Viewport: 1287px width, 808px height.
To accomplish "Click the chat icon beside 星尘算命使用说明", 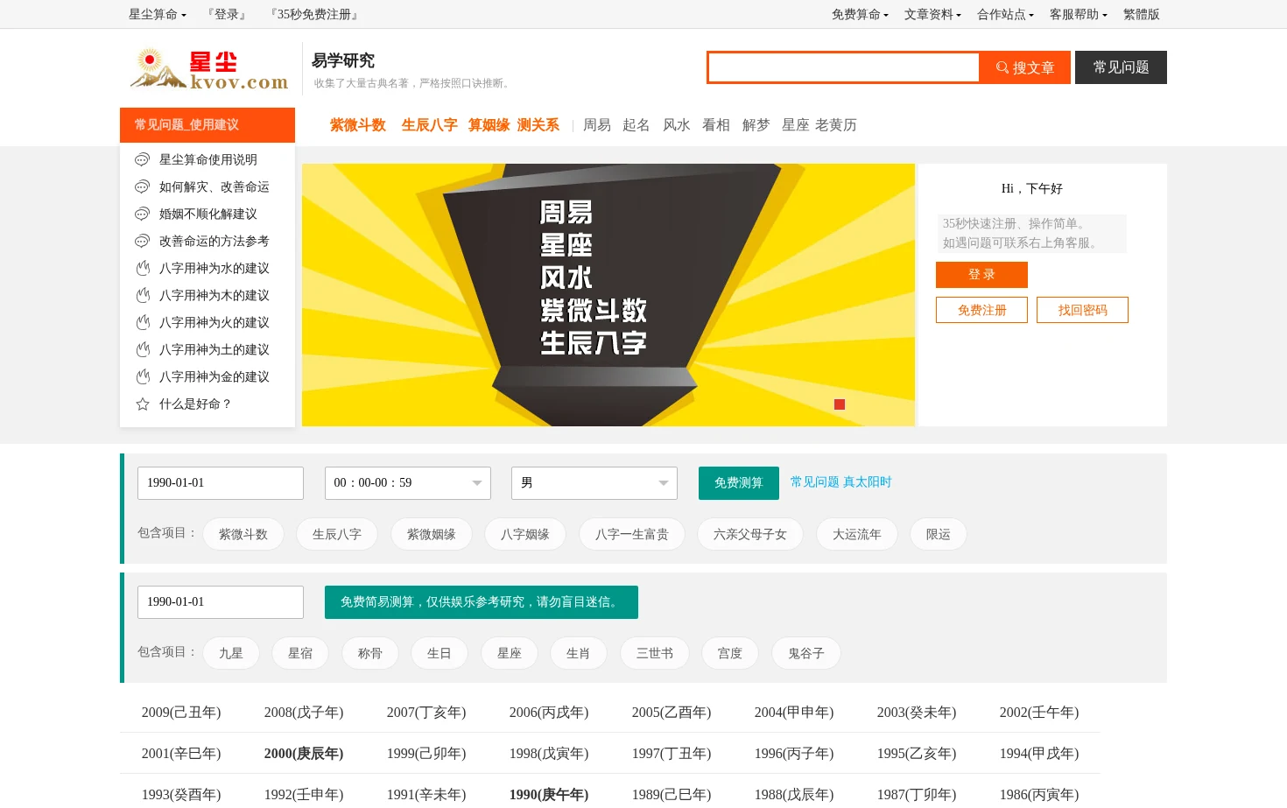I will click(x=142, y=160).
